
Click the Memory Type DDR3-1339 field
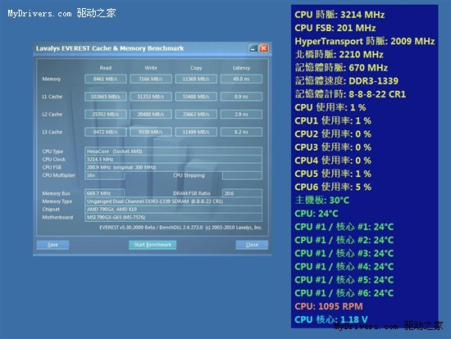[x=174, y=201]
